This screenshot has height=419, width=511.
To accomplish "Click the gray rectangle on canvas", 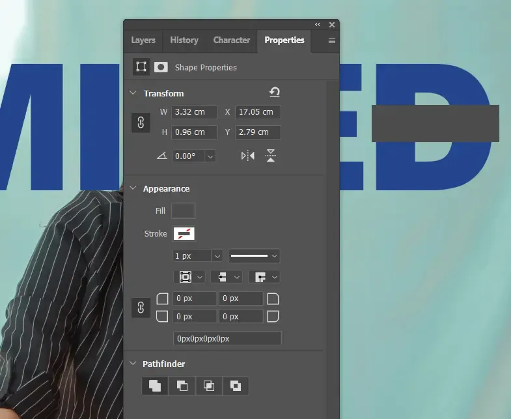I will coord(435,123).
